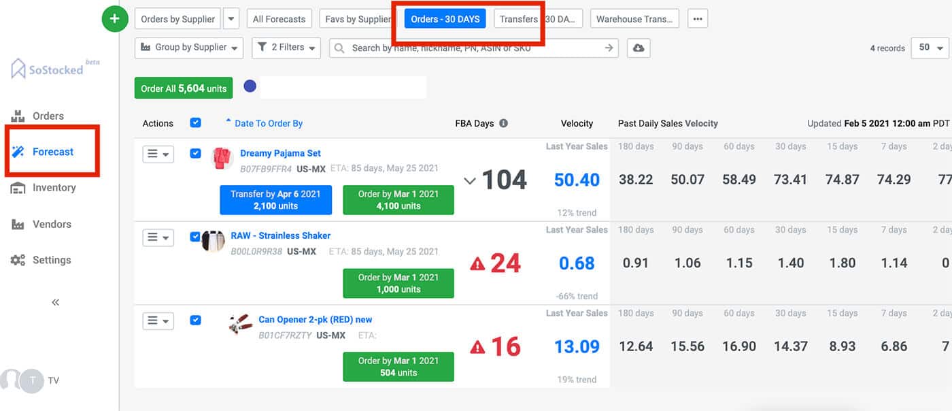Export data using the cloud download icon

638,48
